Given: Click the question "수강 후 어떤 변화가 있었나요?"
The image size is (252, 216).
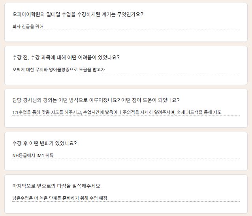Looking at the screenshot, I should click(45, 143).
